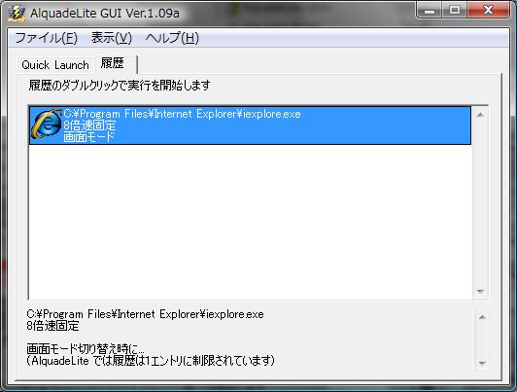Click the AlquadeLite app icon in title bar
Image resolution: width=517 pixels, height=392 pixels.
point(17,14)
